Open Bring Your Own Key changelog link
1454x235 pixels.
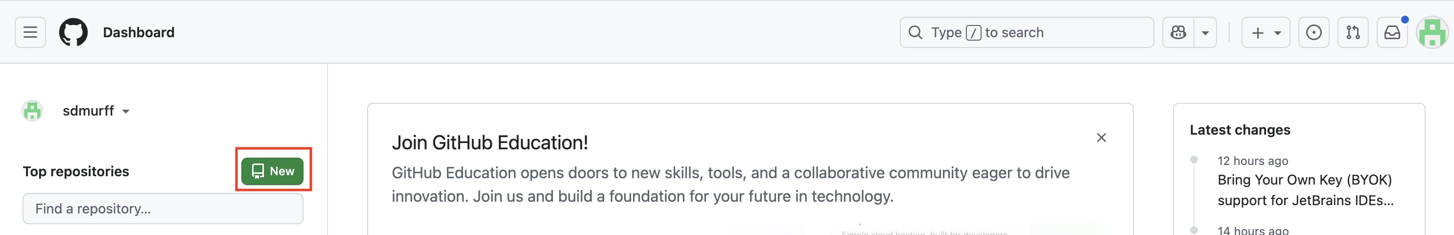click(1304, 190)
